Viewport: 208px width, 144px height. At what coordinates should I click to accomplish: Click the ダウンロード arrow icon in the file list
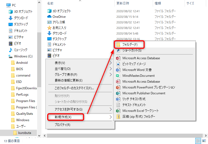coord(49,33)
